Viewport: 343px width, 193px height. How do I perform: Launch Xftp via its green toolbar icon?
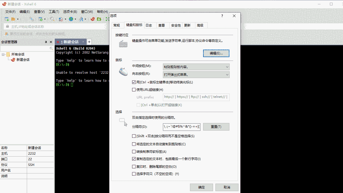(x=99, y=19)
